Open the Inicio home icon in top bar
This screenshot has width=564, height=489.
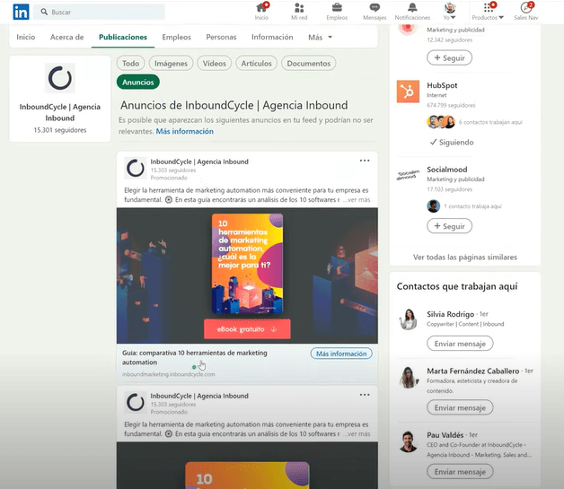[x=262, y=12]
